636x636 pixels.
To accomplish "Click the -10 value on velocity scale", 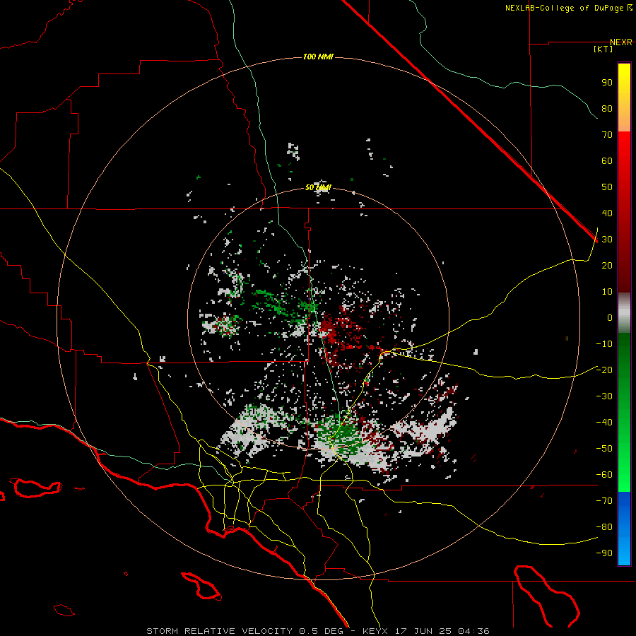I will pos(604,344).
